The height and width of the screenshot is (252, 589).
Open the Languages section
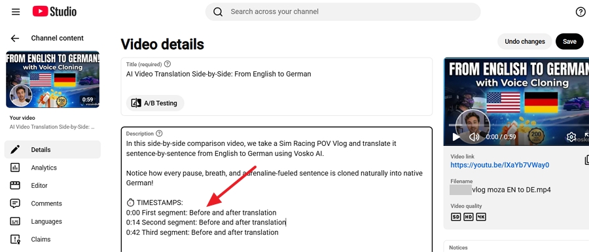pos(52,222)
